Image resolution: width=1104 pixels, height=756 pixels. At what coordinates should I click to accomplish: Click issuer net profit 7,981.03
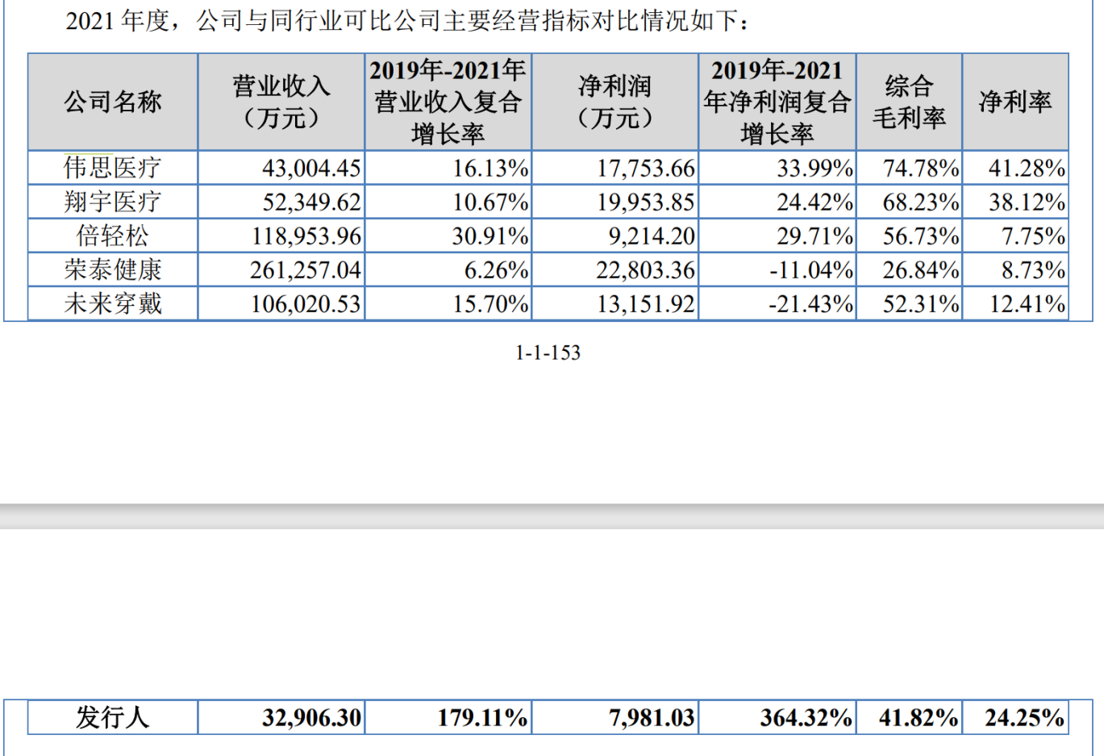[652, 717]
